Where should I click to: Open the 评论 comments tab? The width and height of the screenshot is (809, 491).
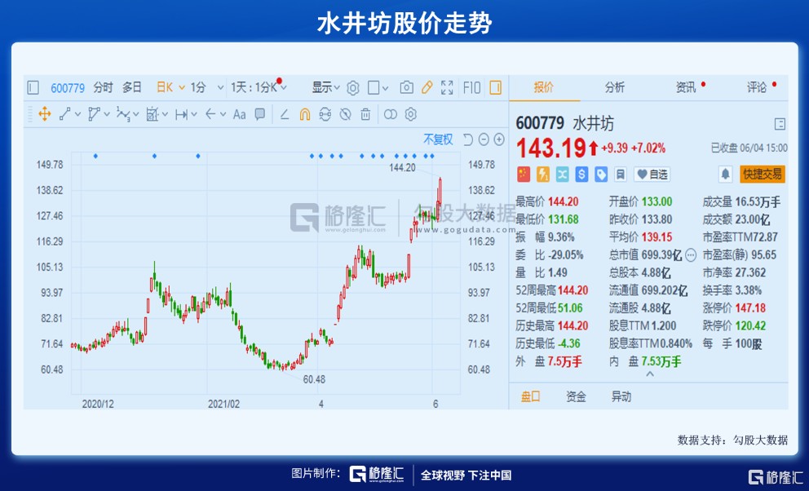click(x=757, y=88)
